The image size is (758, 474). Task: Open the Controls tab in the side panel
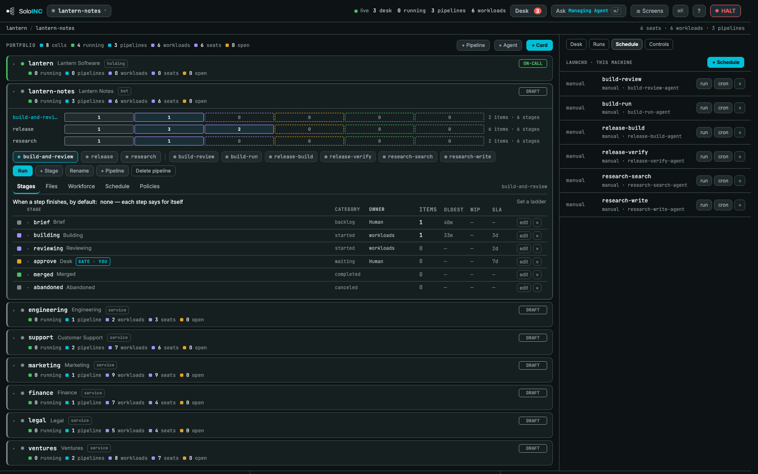659,45
